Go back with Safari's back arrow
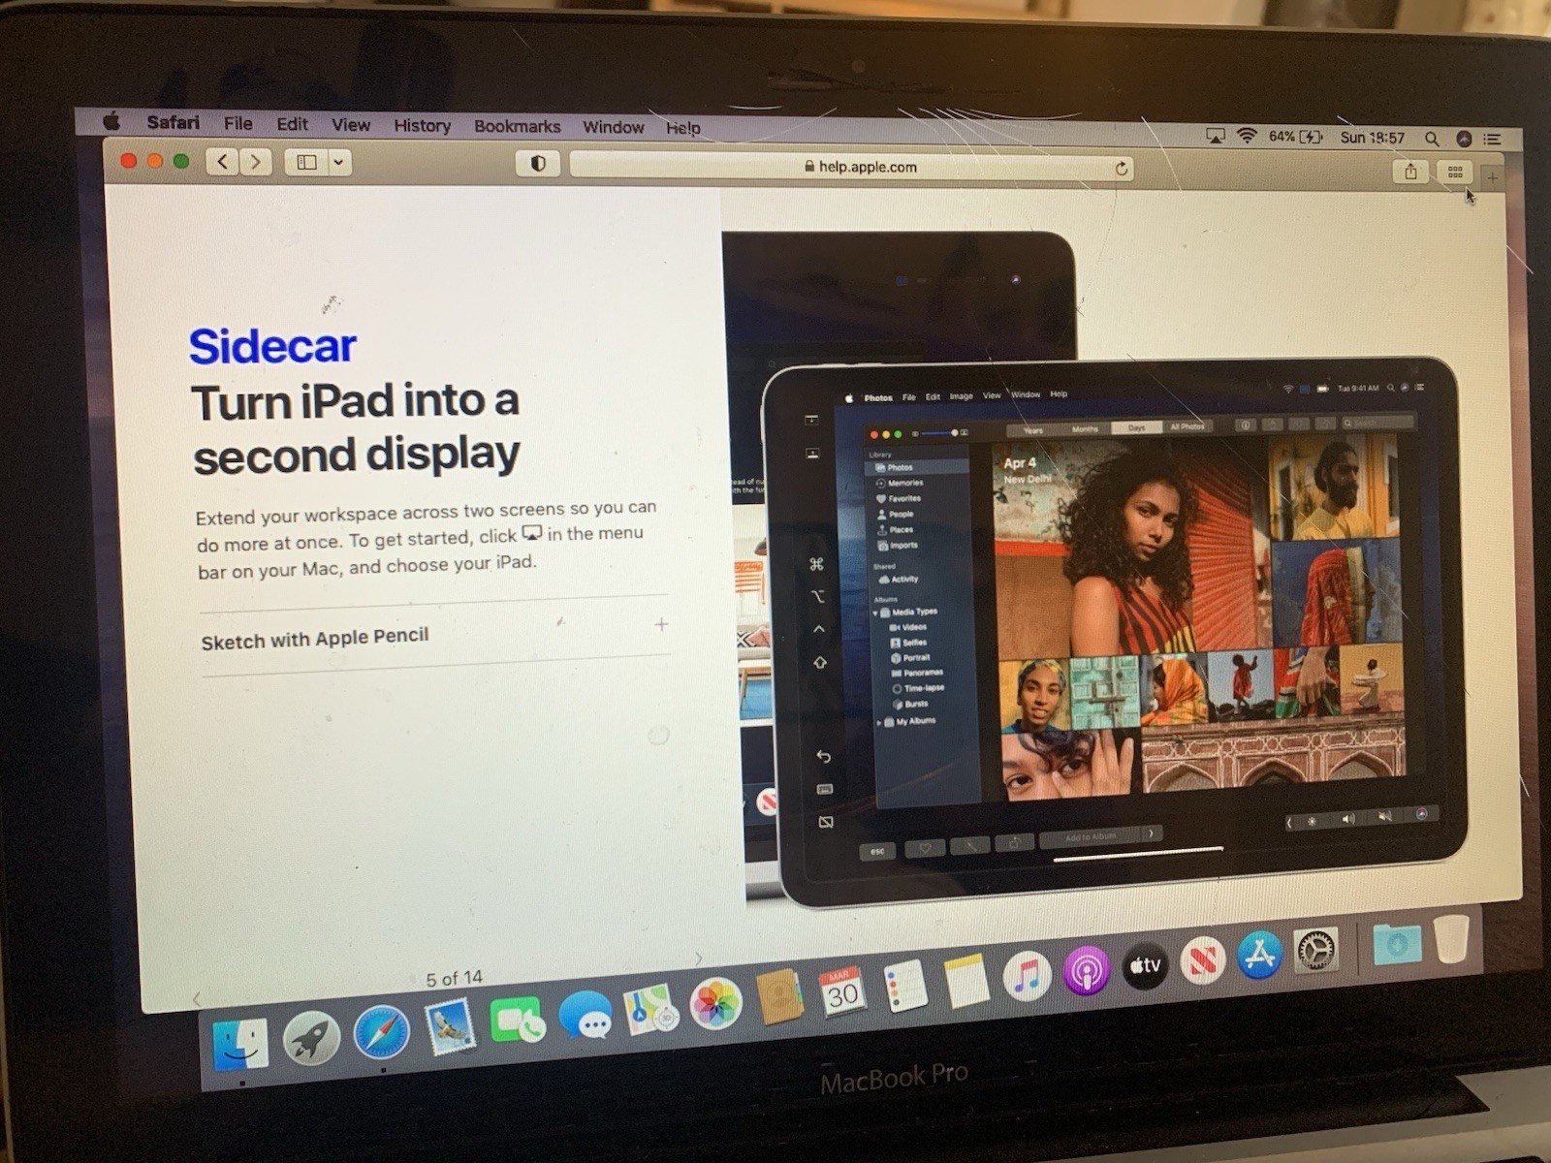This screenshot has height=1163, width=1551. point(222,162)
